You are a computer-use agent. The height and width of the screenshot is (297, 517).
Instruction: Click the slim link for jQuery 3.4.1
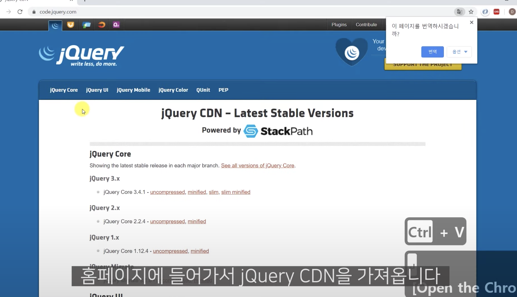213,192
